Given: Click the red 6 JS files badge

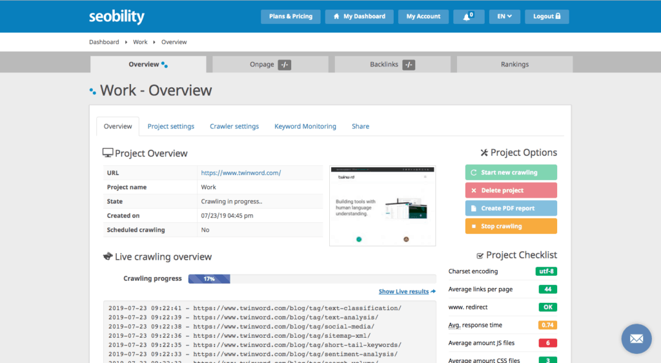Looking at the screenshot, I should pyautogui.click(x=547, y=343).
